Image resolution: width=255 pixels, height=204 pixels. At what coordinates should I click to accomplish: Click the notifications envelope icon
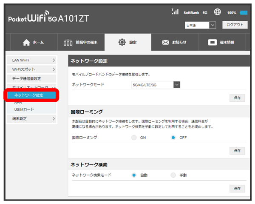pos(165,43)
